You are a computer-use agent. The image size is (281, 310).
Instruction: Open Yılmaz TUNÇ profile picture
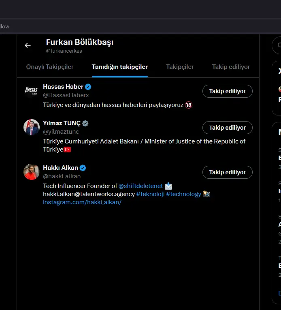pyautogui.click(x=32, y=127)
